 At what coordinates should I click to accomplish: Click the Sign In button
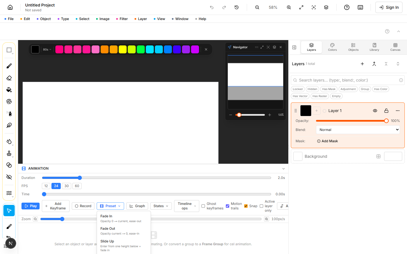point(389,7)
